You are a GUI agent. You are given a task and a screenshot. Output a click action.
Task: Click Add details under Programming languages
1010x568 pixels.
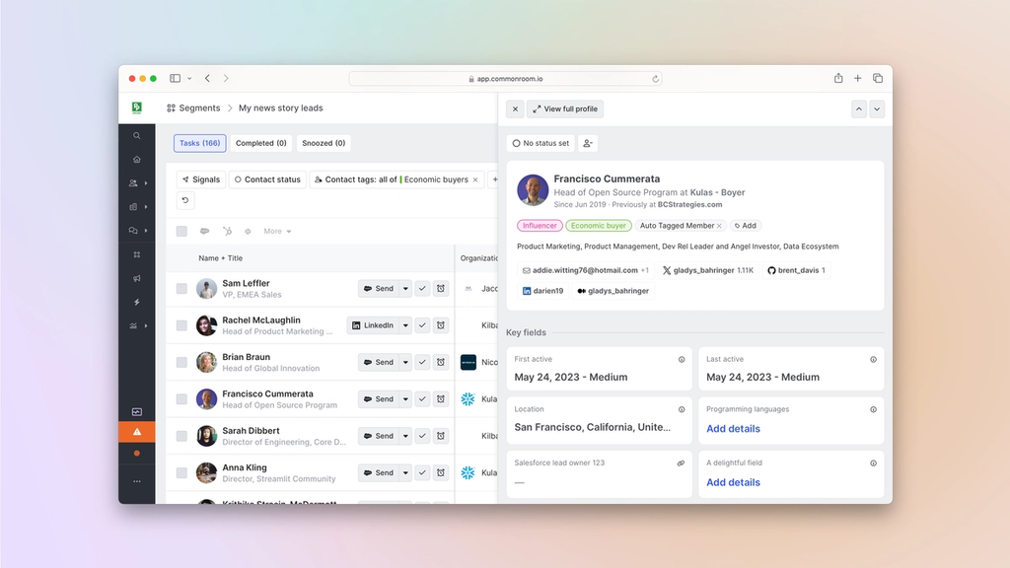[733, 429]
